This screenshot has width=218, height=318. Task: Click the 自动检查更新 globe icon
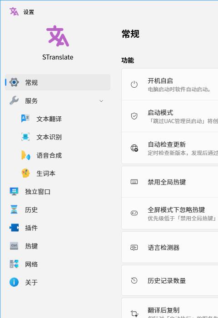pos(134,148)
